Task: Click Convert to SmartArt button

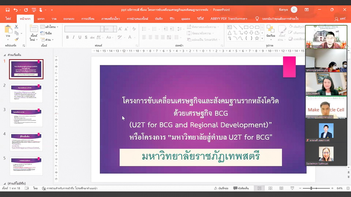Action: [204, 40]
